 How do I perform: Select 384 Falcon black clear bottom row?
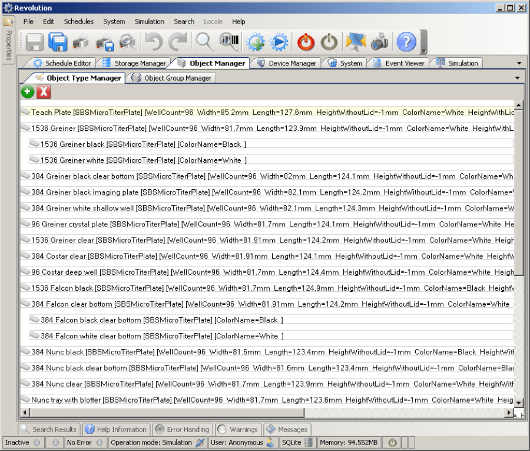tap(271, 320)
